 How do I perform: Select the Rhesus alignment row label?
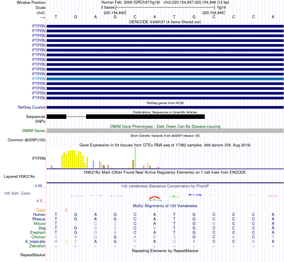pyautogui.click(x=39, y=219)
